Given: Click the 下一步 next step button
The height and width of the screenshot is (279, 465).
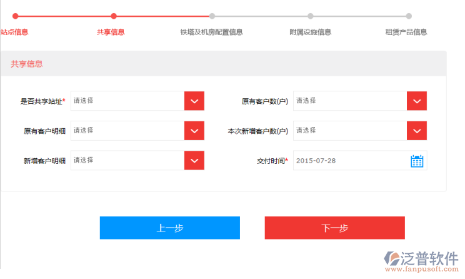Looking at the screenshot, I should pos(334,228).
